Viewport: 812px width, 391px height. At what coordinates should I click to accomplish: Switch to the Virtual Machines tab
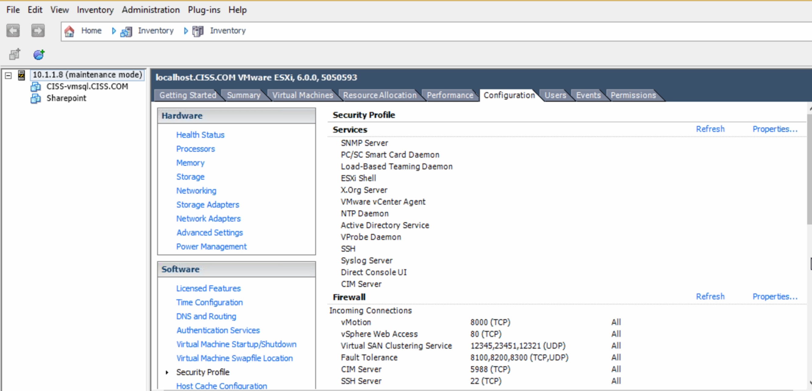coord(303,95)
